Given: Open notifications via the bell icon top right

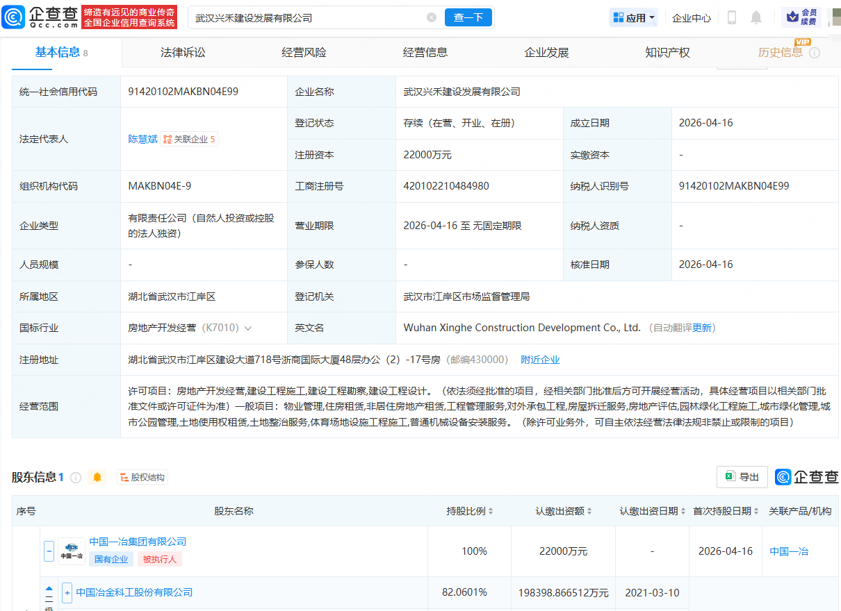Looking at the screenshot, I should [758, 17].
